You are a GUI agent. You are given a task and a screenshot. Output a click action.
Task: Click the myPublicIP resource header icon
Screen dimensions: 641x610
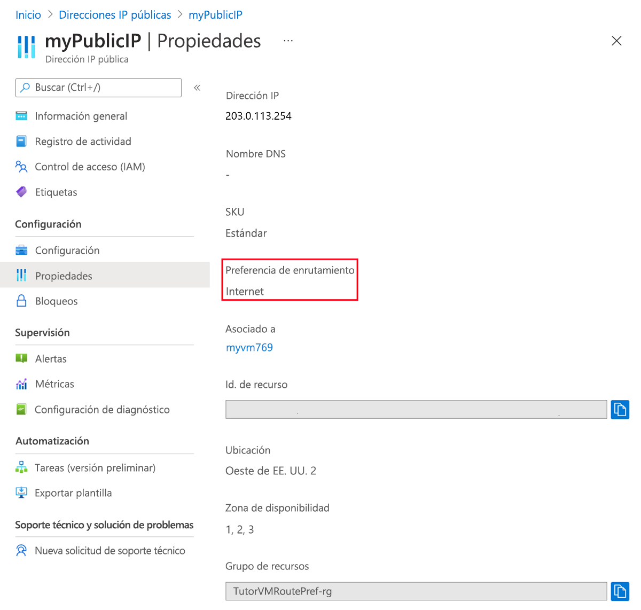pos(26,47)
